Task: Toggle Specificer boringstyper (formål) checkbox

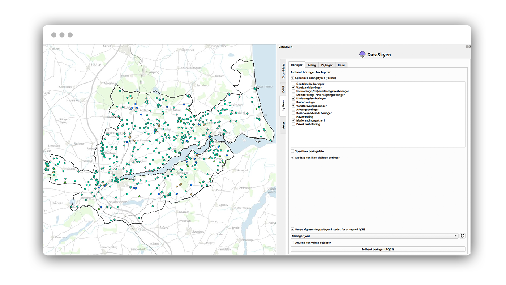Action: 292,78
